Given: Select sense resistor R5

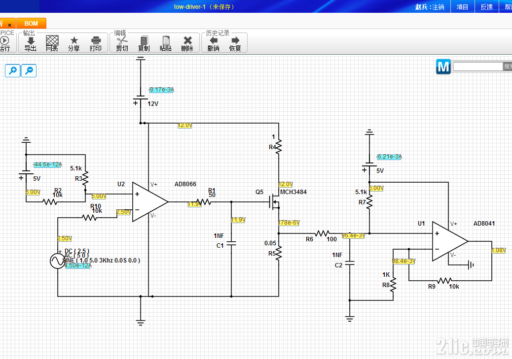Looking at the screenshot, I should (279, 253).
